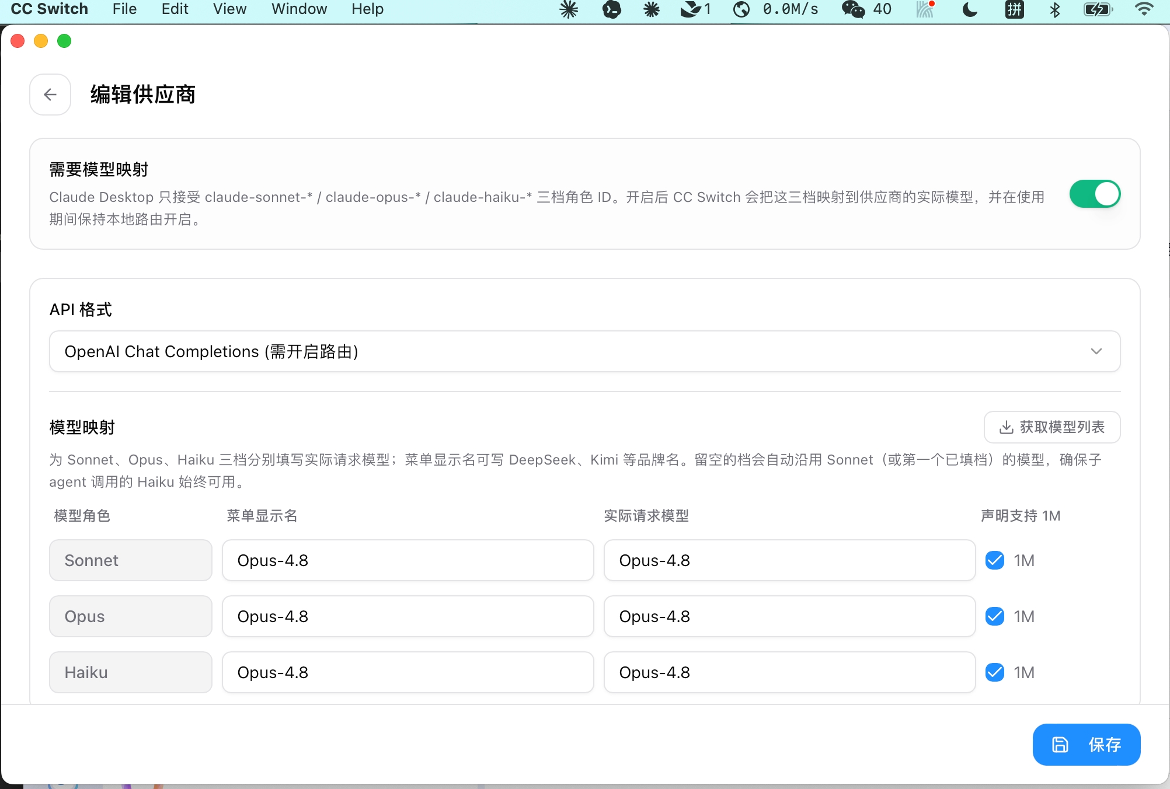The height and width of the screenshot is (789, 1170).
Task: Open the API 格式 dropdown
Action: tap(584, 351)
